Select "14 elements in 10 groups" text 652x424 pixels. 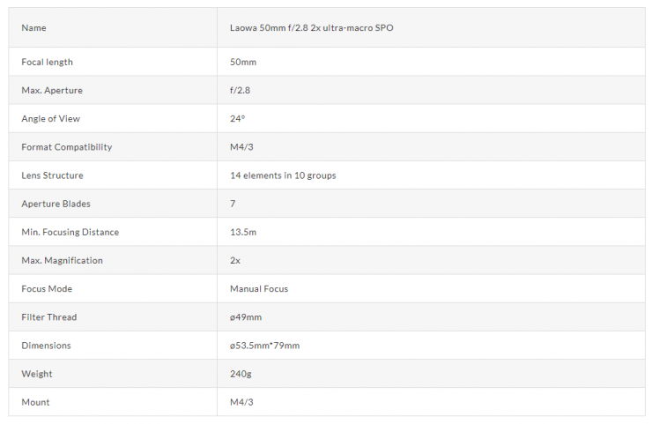point(282,175)
